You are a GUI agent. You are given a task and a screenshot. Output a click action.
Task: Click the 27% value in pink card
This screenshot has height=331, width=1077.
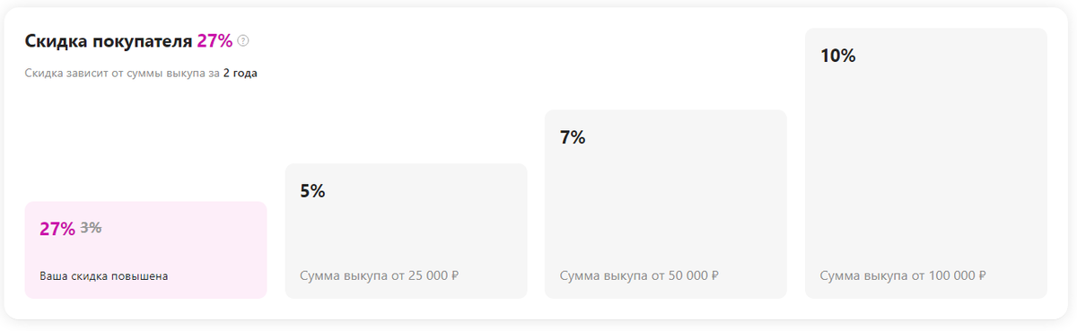[x=57, y=229]
